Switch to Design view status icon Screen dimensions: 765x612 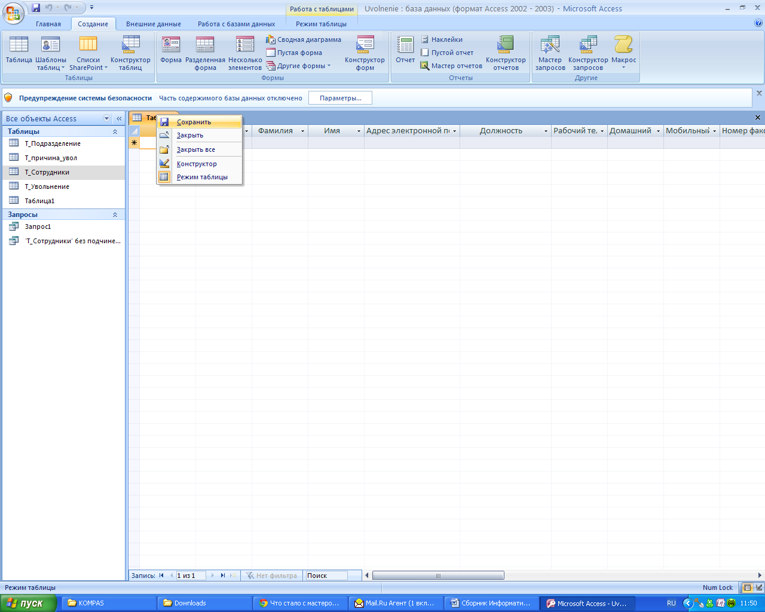coord(759,587)
